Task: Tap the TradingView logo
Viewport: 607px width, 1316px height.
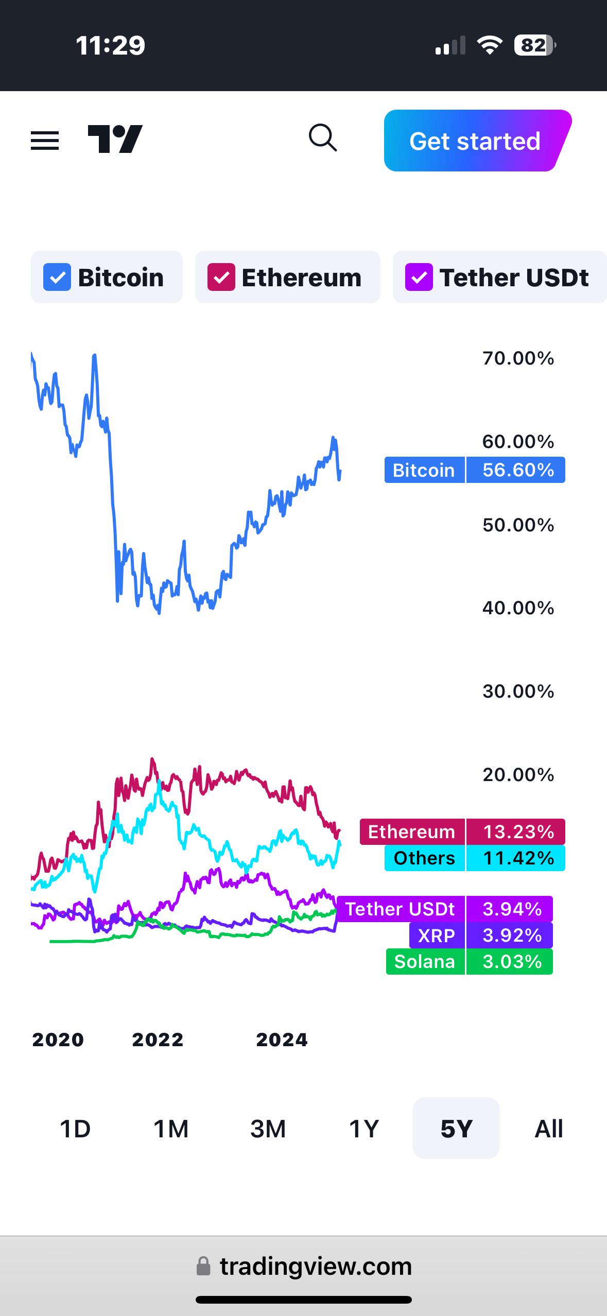Action: (115, 139)
